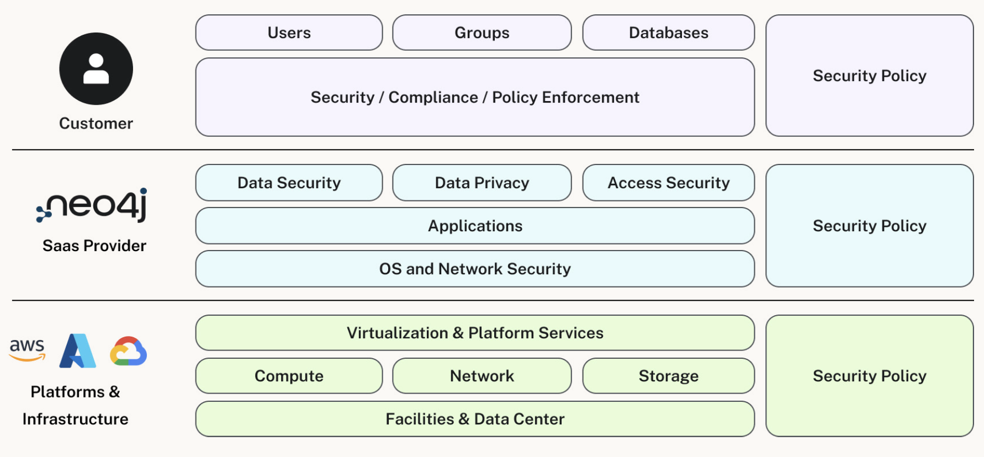Image resolution: width=984 pixels, height=457 pixels.
Task: Click the Network box
Action: [x=482, y=376]
